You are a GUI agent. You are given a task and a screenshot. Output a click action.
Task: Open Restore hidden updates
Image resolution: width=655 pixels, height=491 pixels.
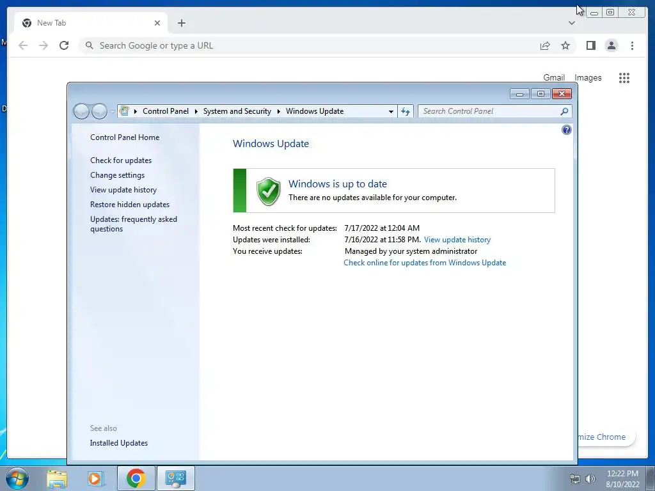click(x=129, y=205)
